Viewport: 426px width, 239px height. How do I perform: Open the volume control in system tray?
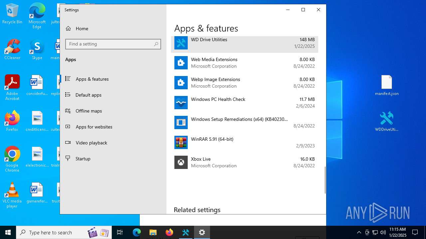coord(383,232)
